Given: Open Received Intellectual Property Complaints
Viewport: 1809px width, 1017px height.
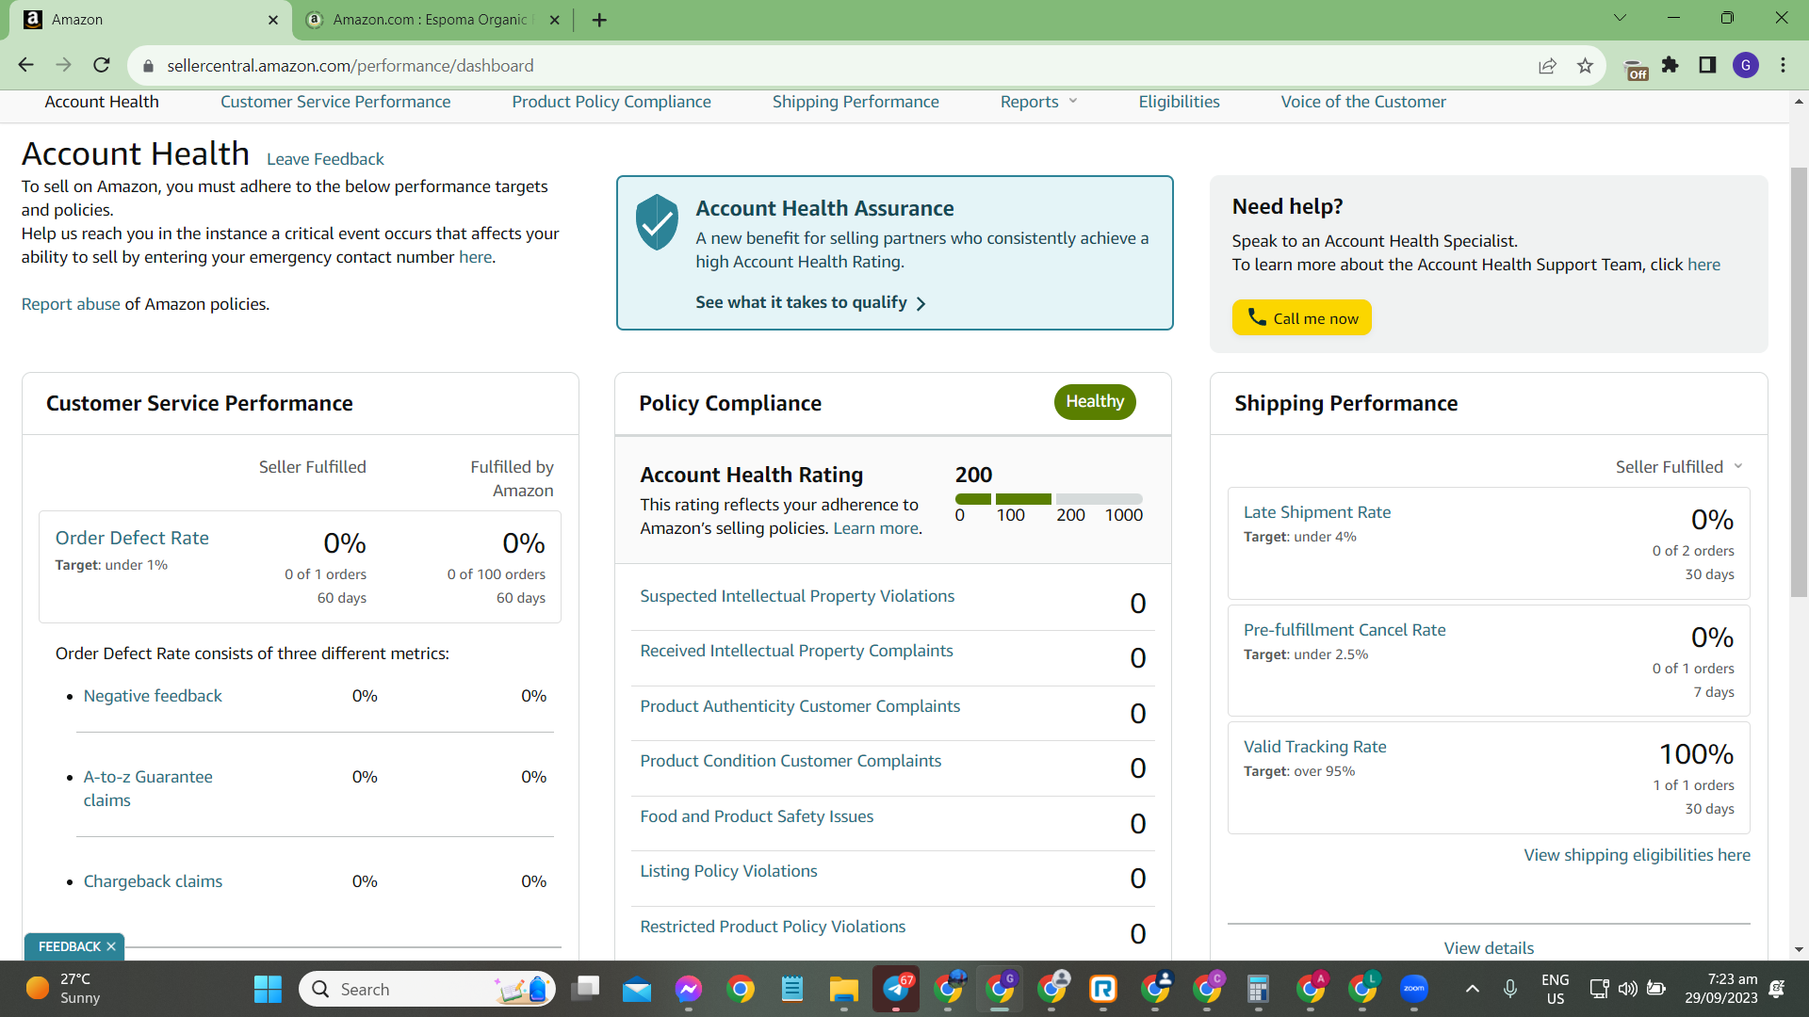Looking at the screenshot, I should [796, 651].
